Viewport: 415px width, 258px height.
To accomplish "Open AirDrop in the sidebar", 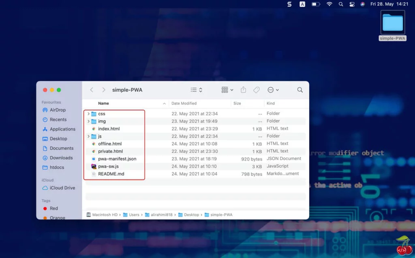I will 57,110.
